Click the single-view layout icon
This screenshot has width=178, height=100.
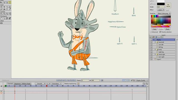pos(123,80)
